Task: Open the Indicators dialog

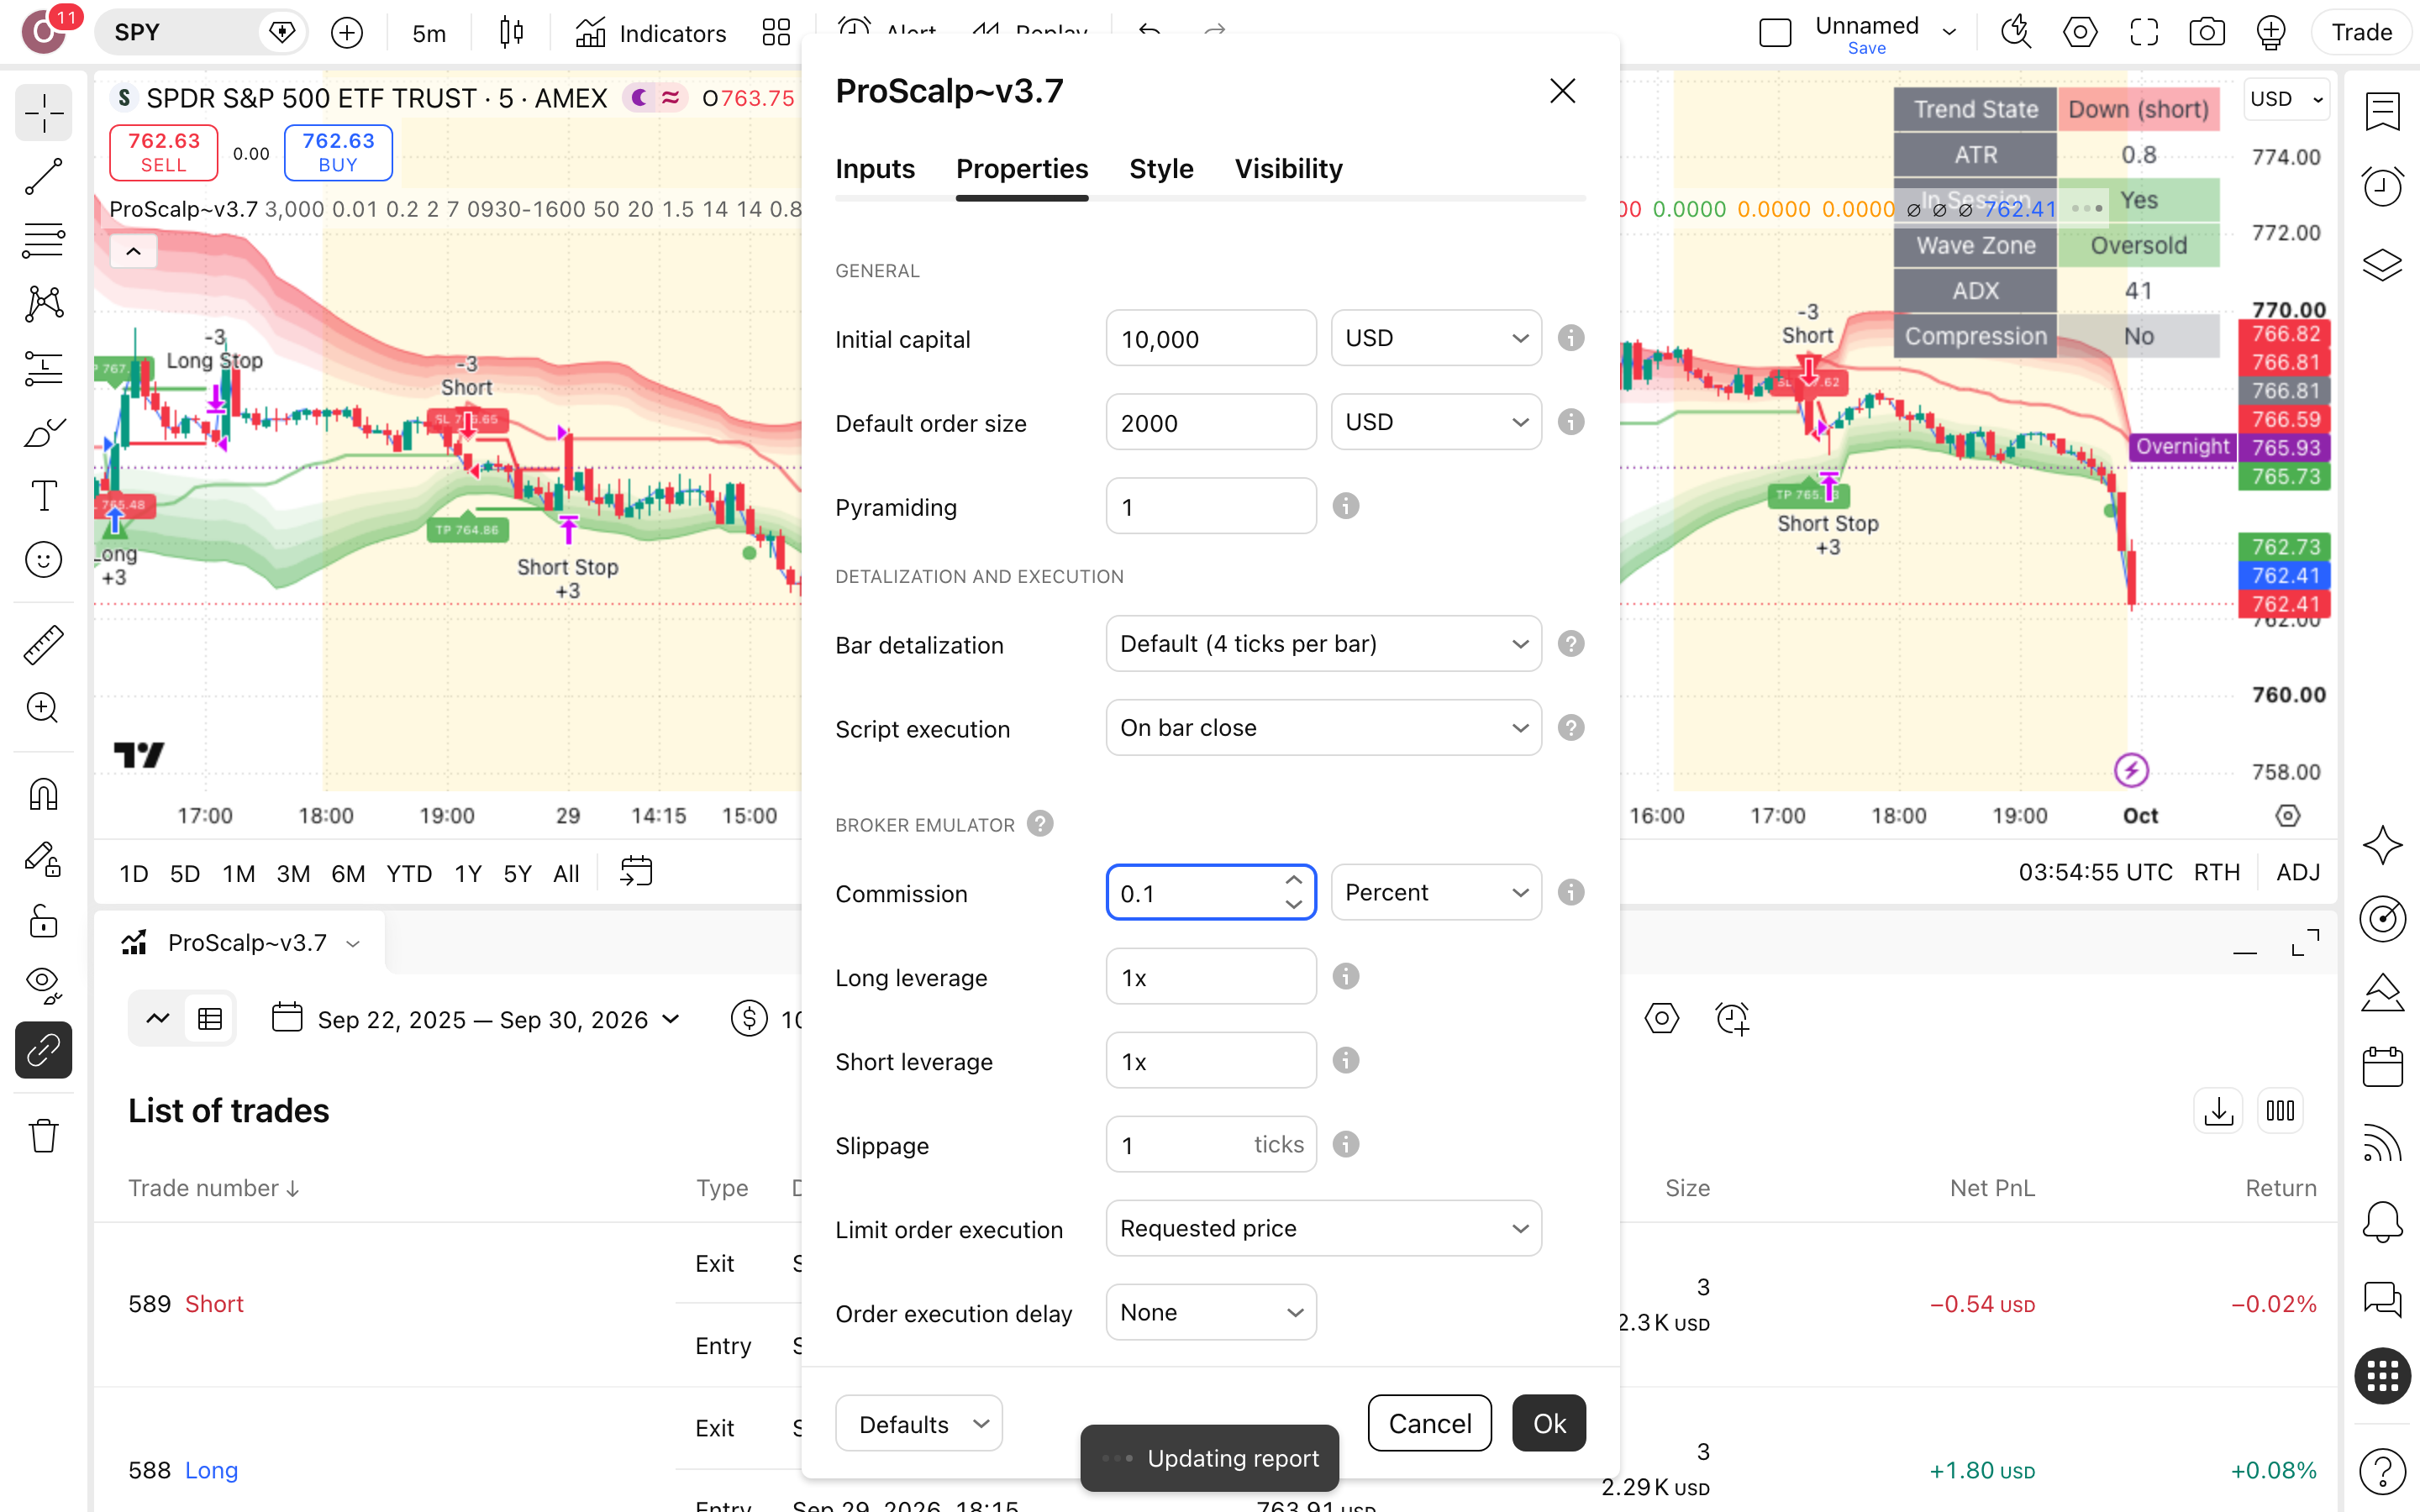Action: point(651,33)
